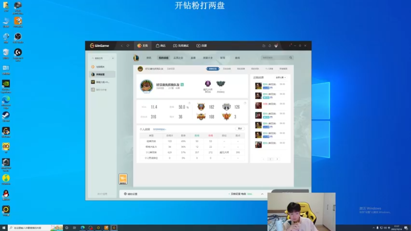This screenshot has height=231, width=411.
Task: Open the 资讯 news sub-tab
Action: (149, 58)
